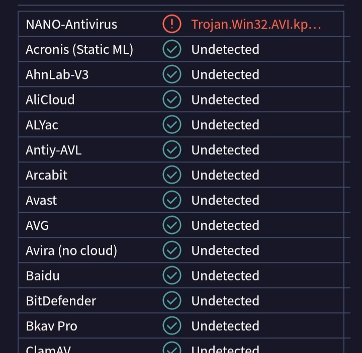Click the red alert icon for NANO-Antivirus
362x353 pixels.
coord(172,24)
